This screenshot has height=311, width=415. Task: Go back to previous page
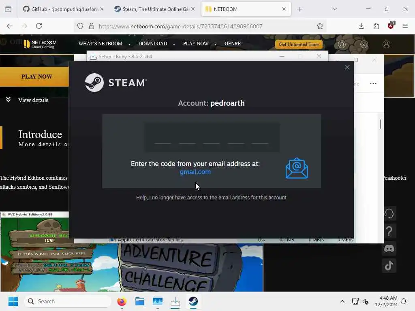pyautogui.click(x=10, y=26)
